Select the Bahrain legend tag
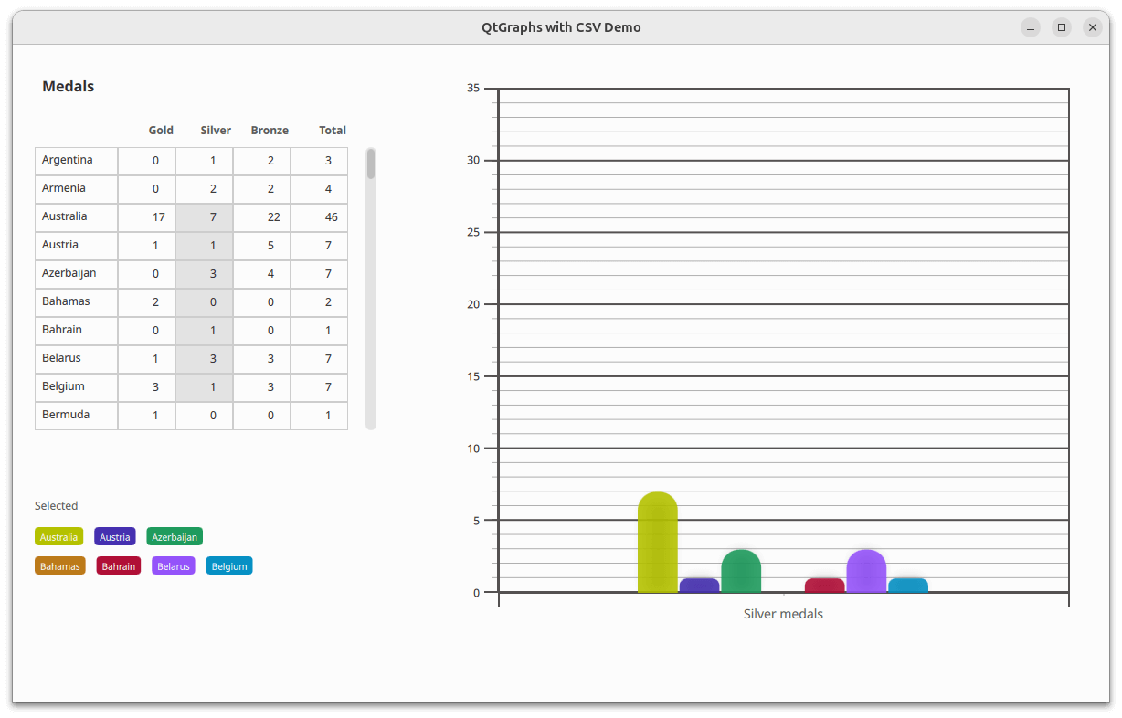 [x=119, y=566]
